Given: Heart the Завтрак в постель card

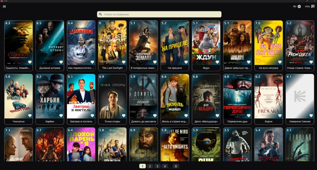Looking at the screenshot, I should (x=92, y=115).
